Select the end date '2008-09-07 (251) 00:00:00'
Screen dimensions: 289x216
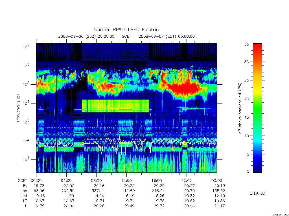[x=167, y=36]
